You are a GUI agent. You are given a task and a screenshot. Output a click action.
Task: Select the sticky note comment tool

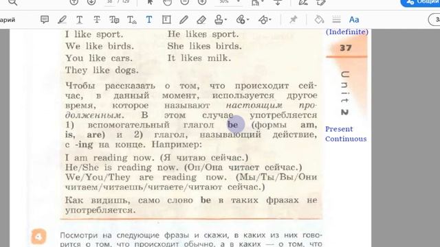tap(45, 20)
